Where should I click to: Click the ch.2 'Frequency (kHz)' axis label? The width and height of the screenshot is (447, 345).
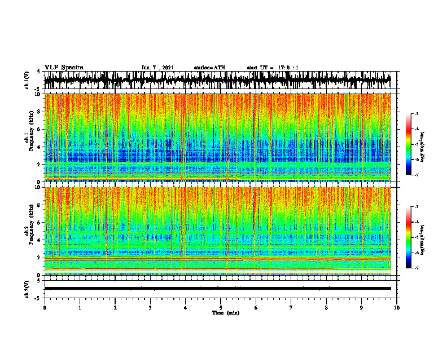(x=31, y=224)
